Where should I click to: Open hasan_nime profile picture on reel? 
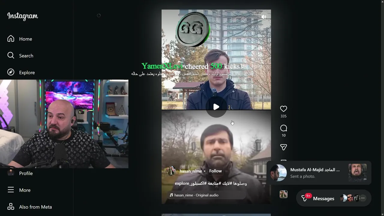pyautogui.click(x=171, y=171)
